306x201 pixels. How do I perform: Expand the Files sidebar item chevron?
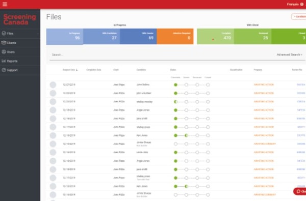click(x=38, y=34)
